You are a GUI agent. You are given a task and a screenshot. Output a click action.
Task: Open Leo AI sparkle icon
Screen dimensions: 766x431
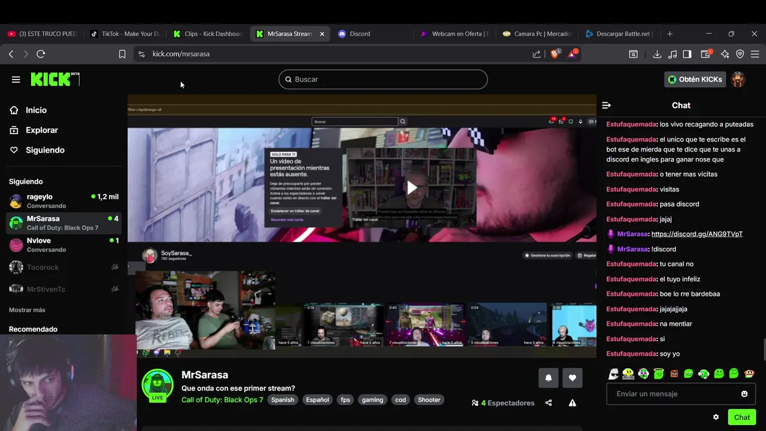(725, 54)
